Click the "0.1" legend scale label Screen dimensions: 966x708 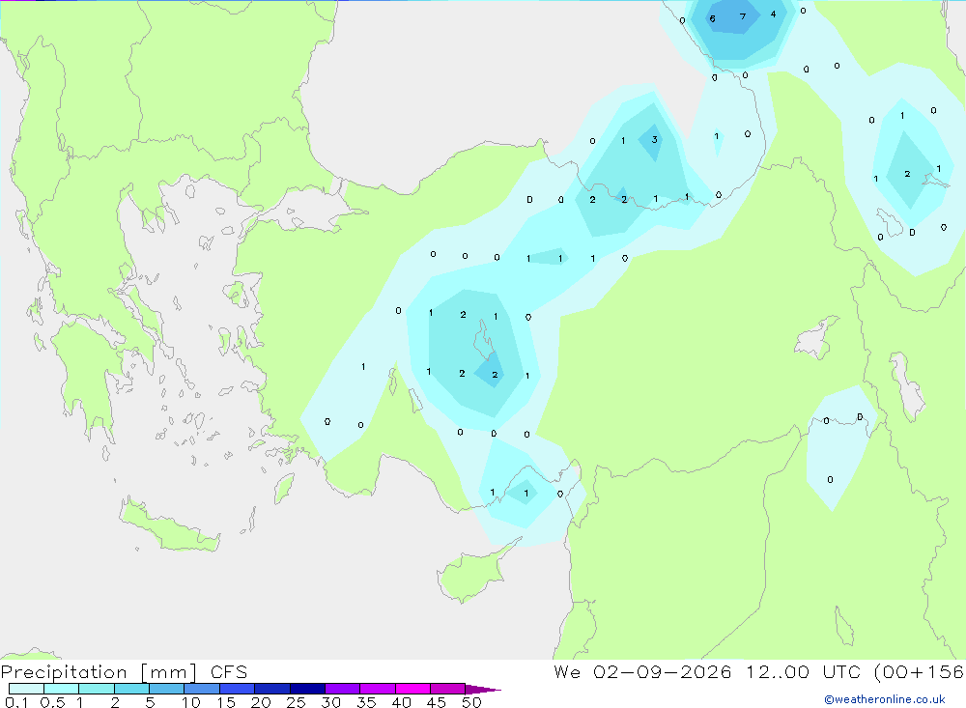16,702
